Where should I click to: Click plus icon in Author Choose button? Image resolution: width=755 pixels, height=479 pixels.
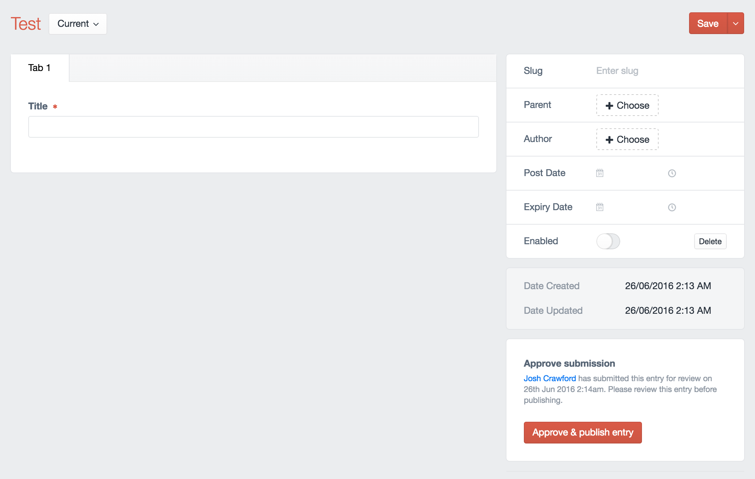[x=609, y=139]
